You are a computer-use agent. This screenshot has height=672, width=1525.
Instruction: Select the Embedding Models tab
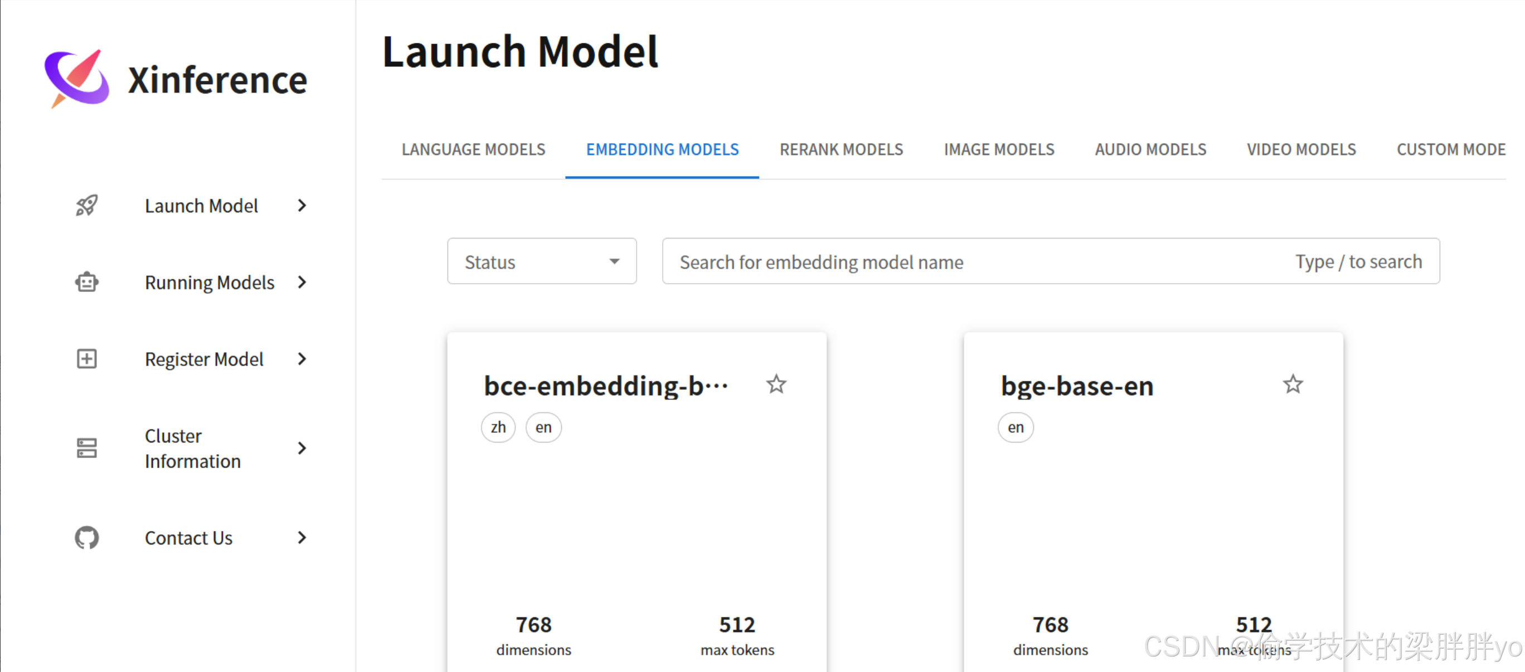pos(663,150)
